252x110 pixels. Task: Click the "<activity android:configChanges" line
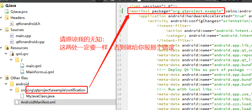(200, 21)
